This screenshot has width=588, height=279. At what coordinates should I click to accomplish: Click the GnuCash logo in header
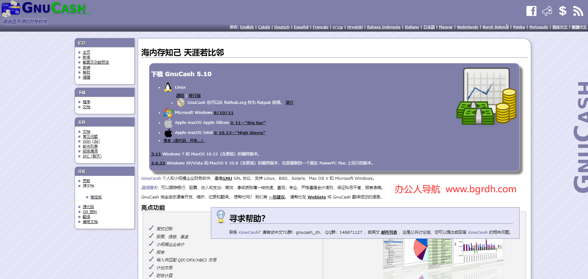coord(46,9)
